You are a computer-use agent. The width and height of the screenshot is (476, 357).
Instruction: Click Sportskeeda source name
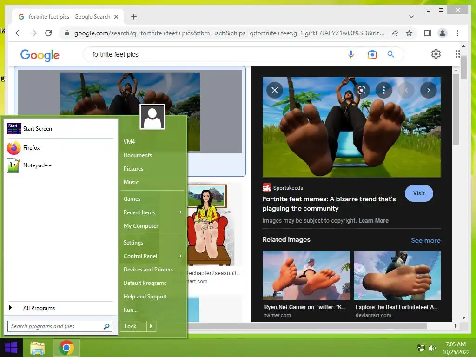[x=288, y=188]
